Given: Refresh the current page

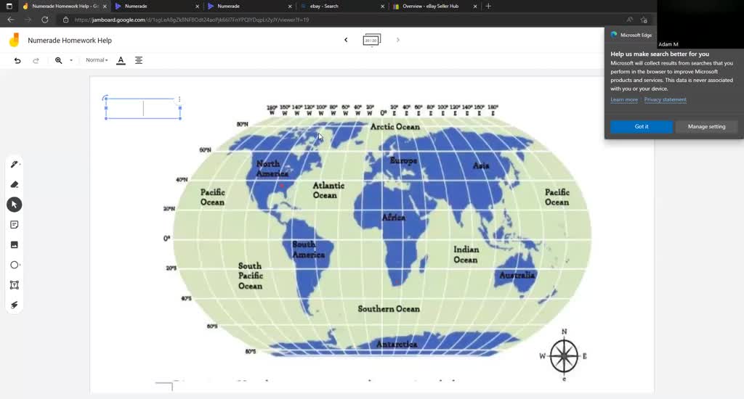Looking at the screenshot, I should pos(44,20).
